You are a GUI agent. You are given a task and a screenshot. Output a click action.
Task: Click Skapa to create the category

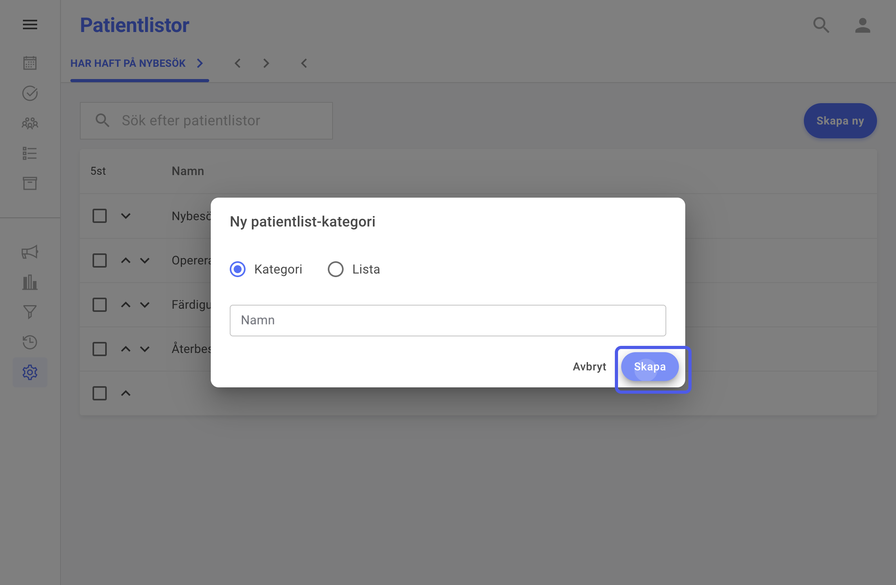(x=650, y=367)
